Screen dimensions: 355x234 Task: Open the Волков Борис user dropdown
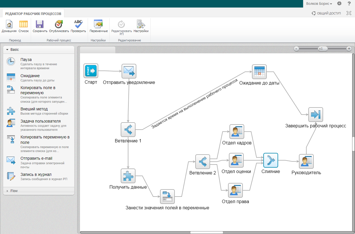tap(319, 4)
